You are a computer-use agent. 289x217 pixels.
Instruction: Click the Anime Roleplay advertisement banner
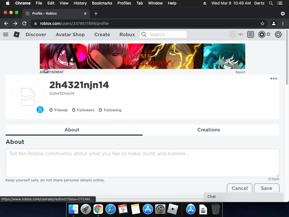point(143,56)
